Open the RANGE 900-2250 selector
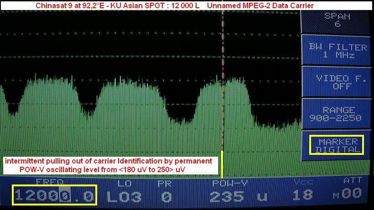 (338, 114)
